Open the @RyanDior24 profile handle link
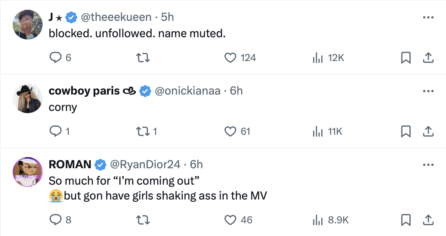The image size is (446, 236). click(145, 164)
